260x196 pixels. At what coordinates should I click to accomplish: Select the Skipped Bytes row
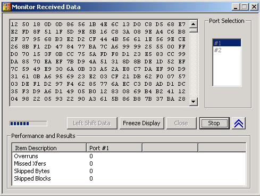pyautogui.click(x=129, y=171)
